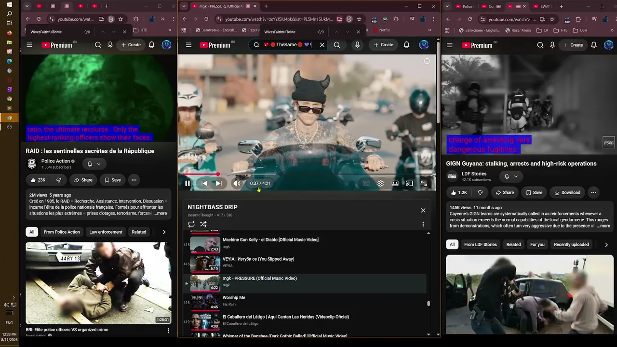The height and width of the screenshot is (347, 617).
Task: Share the GIGN Guyana video
Action: point(504,192)
